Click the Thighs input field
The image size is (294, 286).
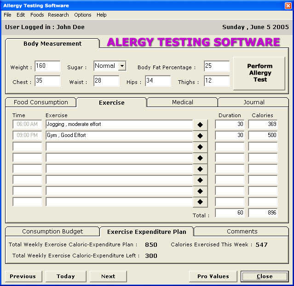pos(217,81)
